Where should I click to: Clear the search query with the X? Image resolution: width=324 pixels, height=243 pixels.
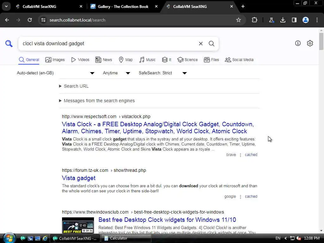click(201, 44)
